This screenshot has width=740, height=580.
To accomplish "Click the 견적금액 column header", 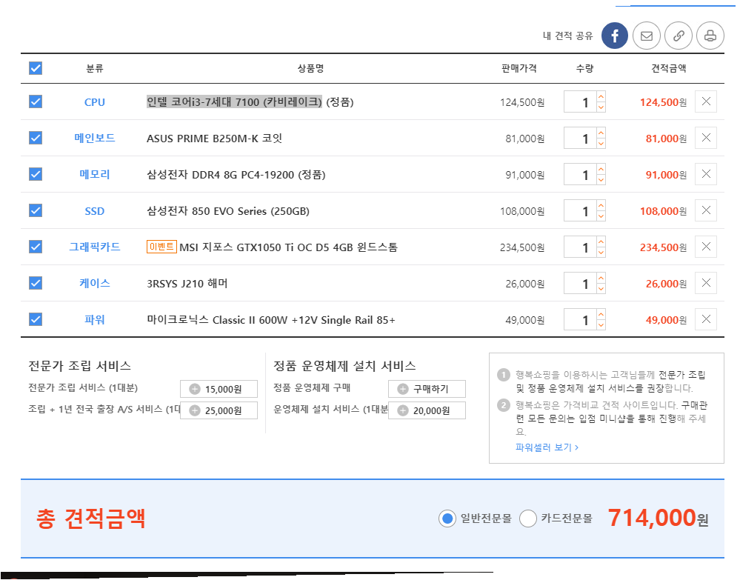I will 668,68.
